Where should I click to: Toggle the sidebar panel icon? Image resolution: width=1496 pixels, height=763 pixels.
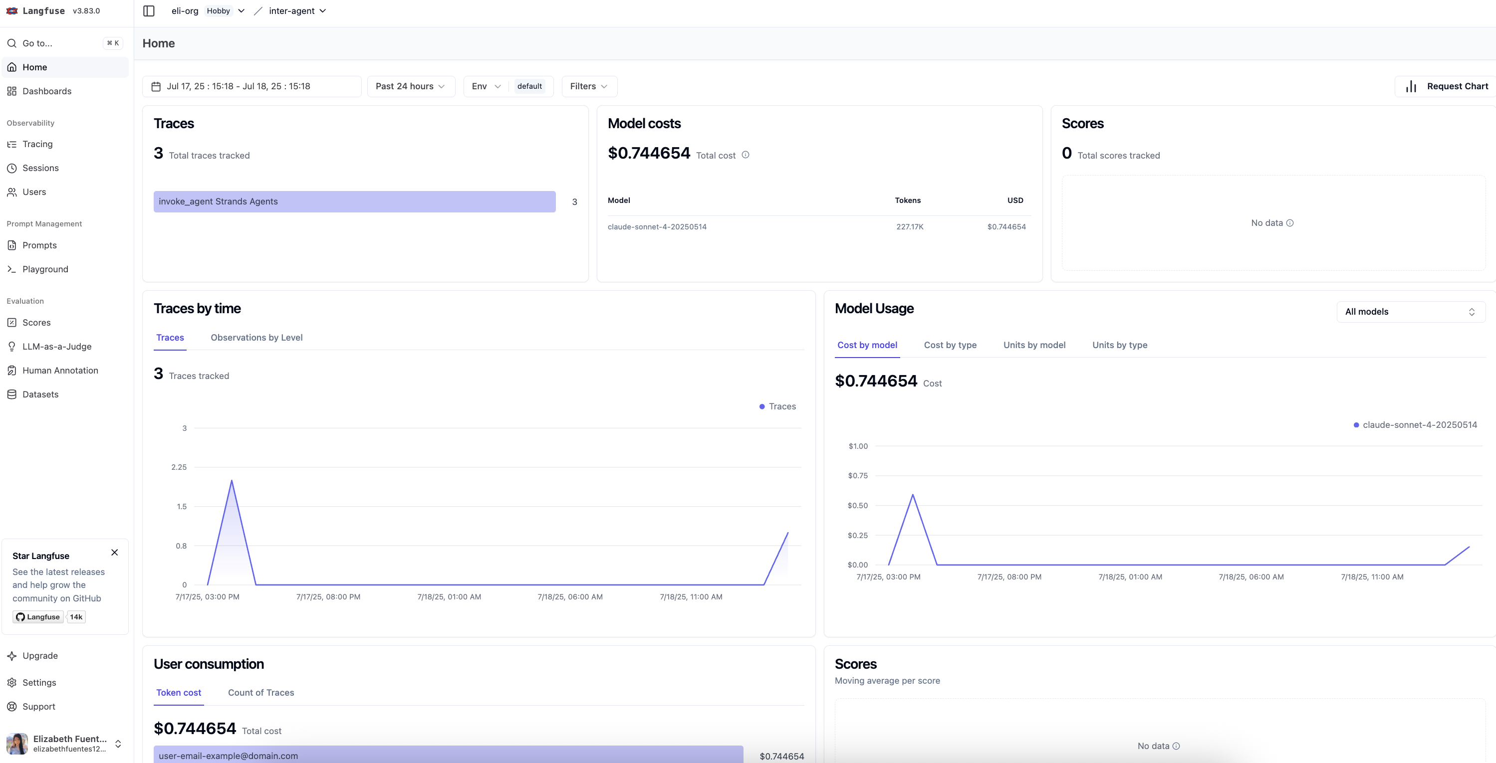point(149,11)
